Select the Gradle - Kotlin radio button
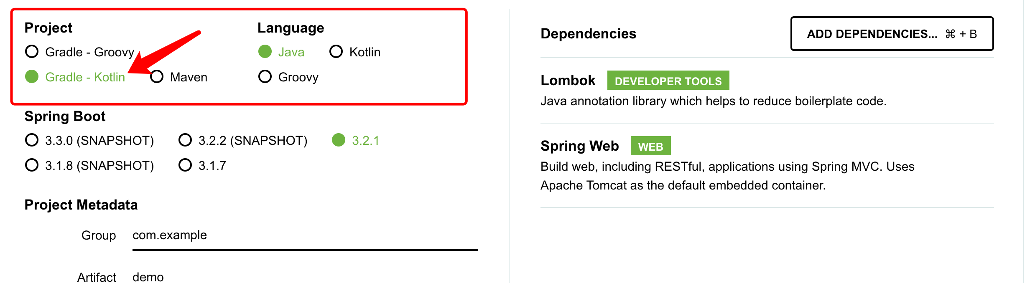This screenshot has width=1035, height=283. point(32,77)
